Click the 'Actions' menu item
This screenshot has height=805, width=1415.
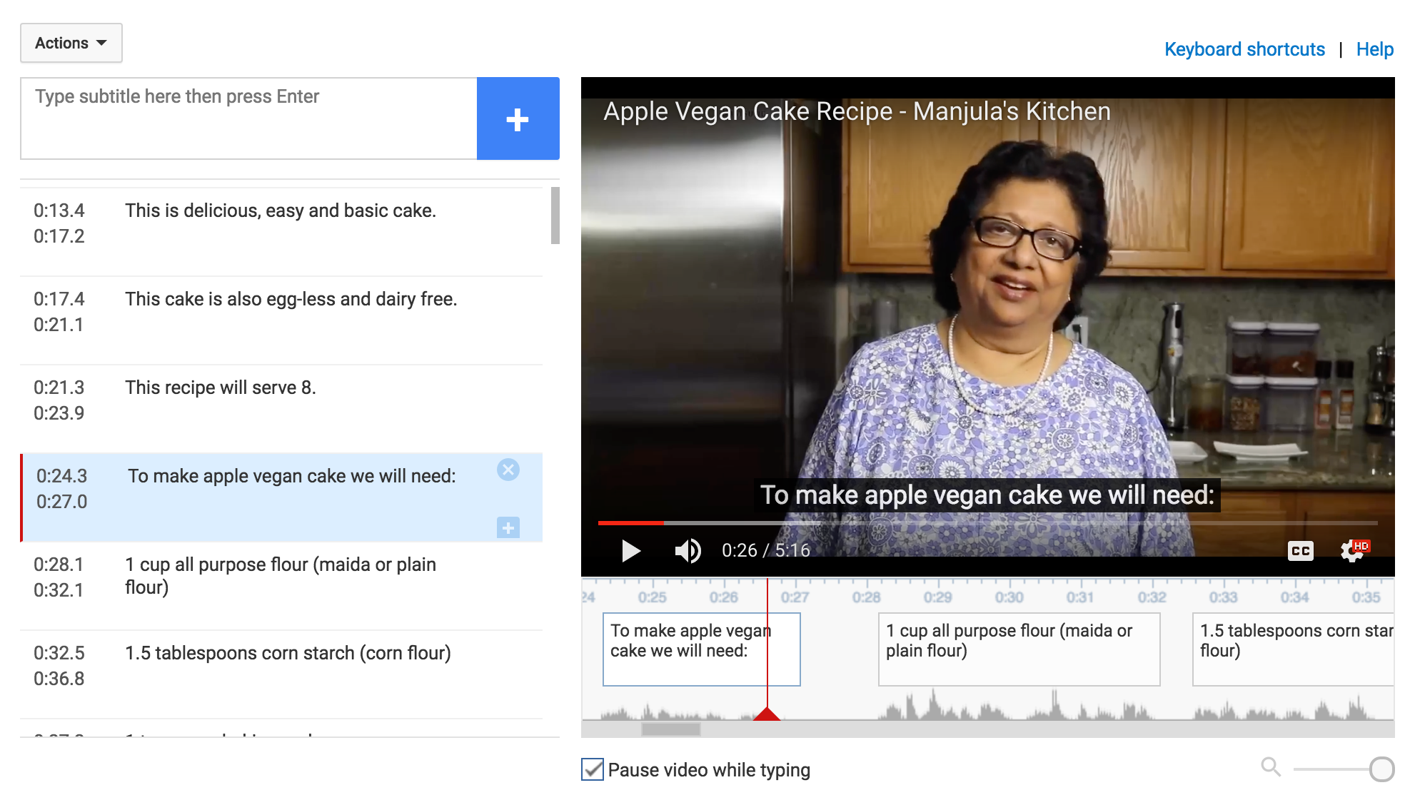[x=69, y=42]
